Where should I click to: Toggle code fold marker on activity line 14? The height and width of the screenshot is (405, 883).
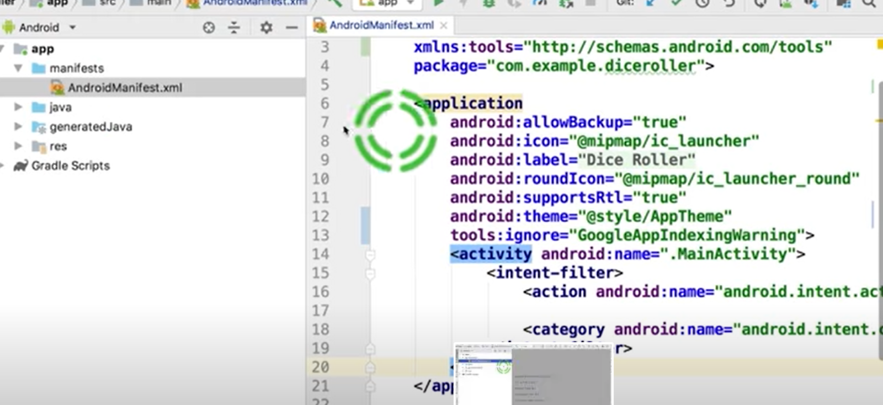coord(370,254)
